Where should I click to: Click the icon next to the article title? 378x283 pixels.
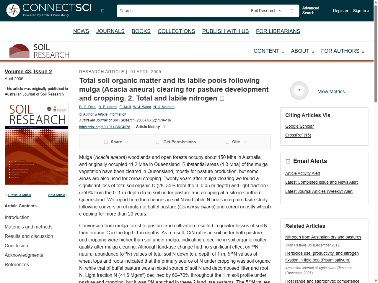pyautogui.click(x=221, y=98)
